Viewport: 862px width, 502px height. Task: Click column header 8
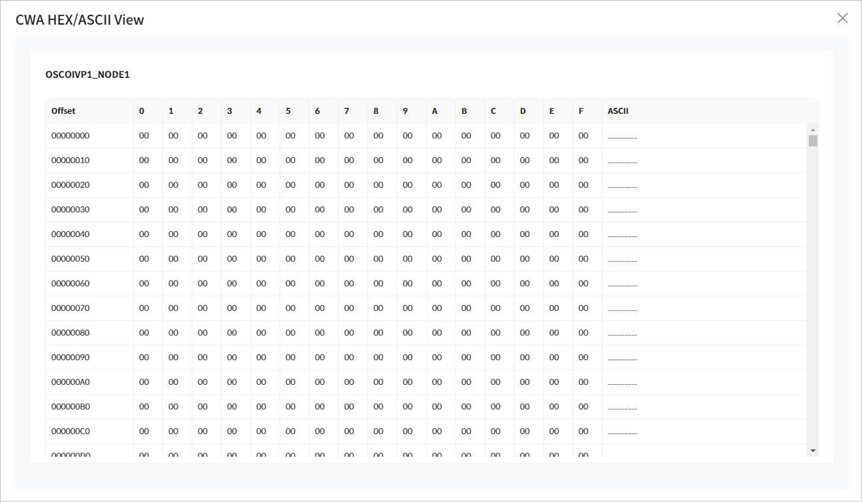pyautogui.click(x=376, y=111)
